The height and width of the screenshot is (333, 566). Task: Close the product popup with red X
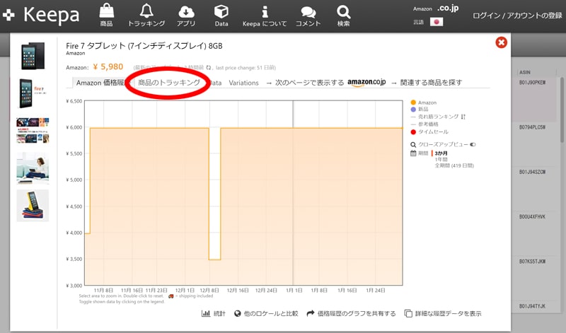pyautogui.click(x=501, y=42)
